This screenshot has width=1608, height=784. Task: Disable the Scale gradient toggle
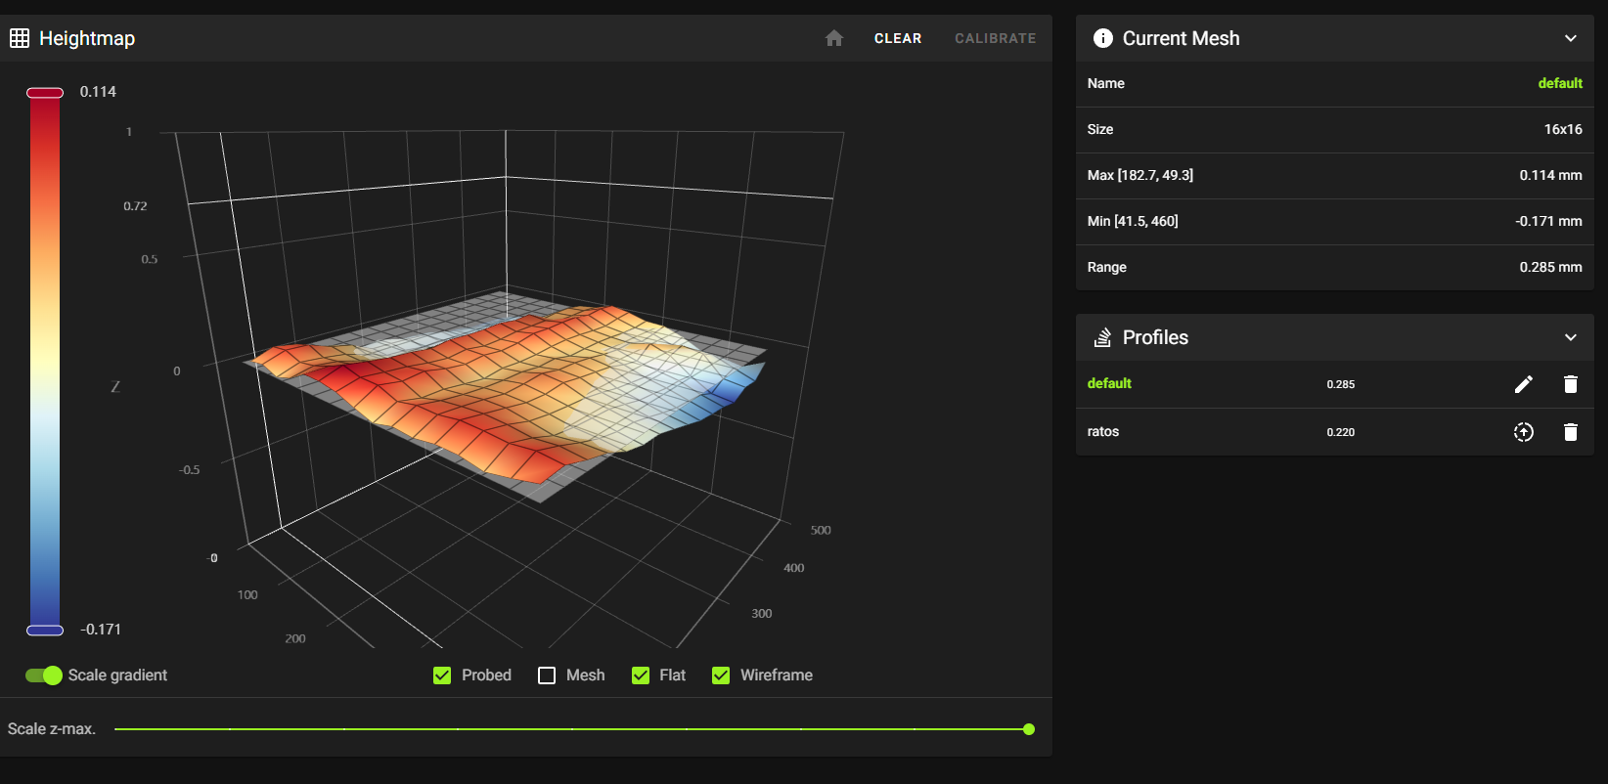[x=44, y=675]
